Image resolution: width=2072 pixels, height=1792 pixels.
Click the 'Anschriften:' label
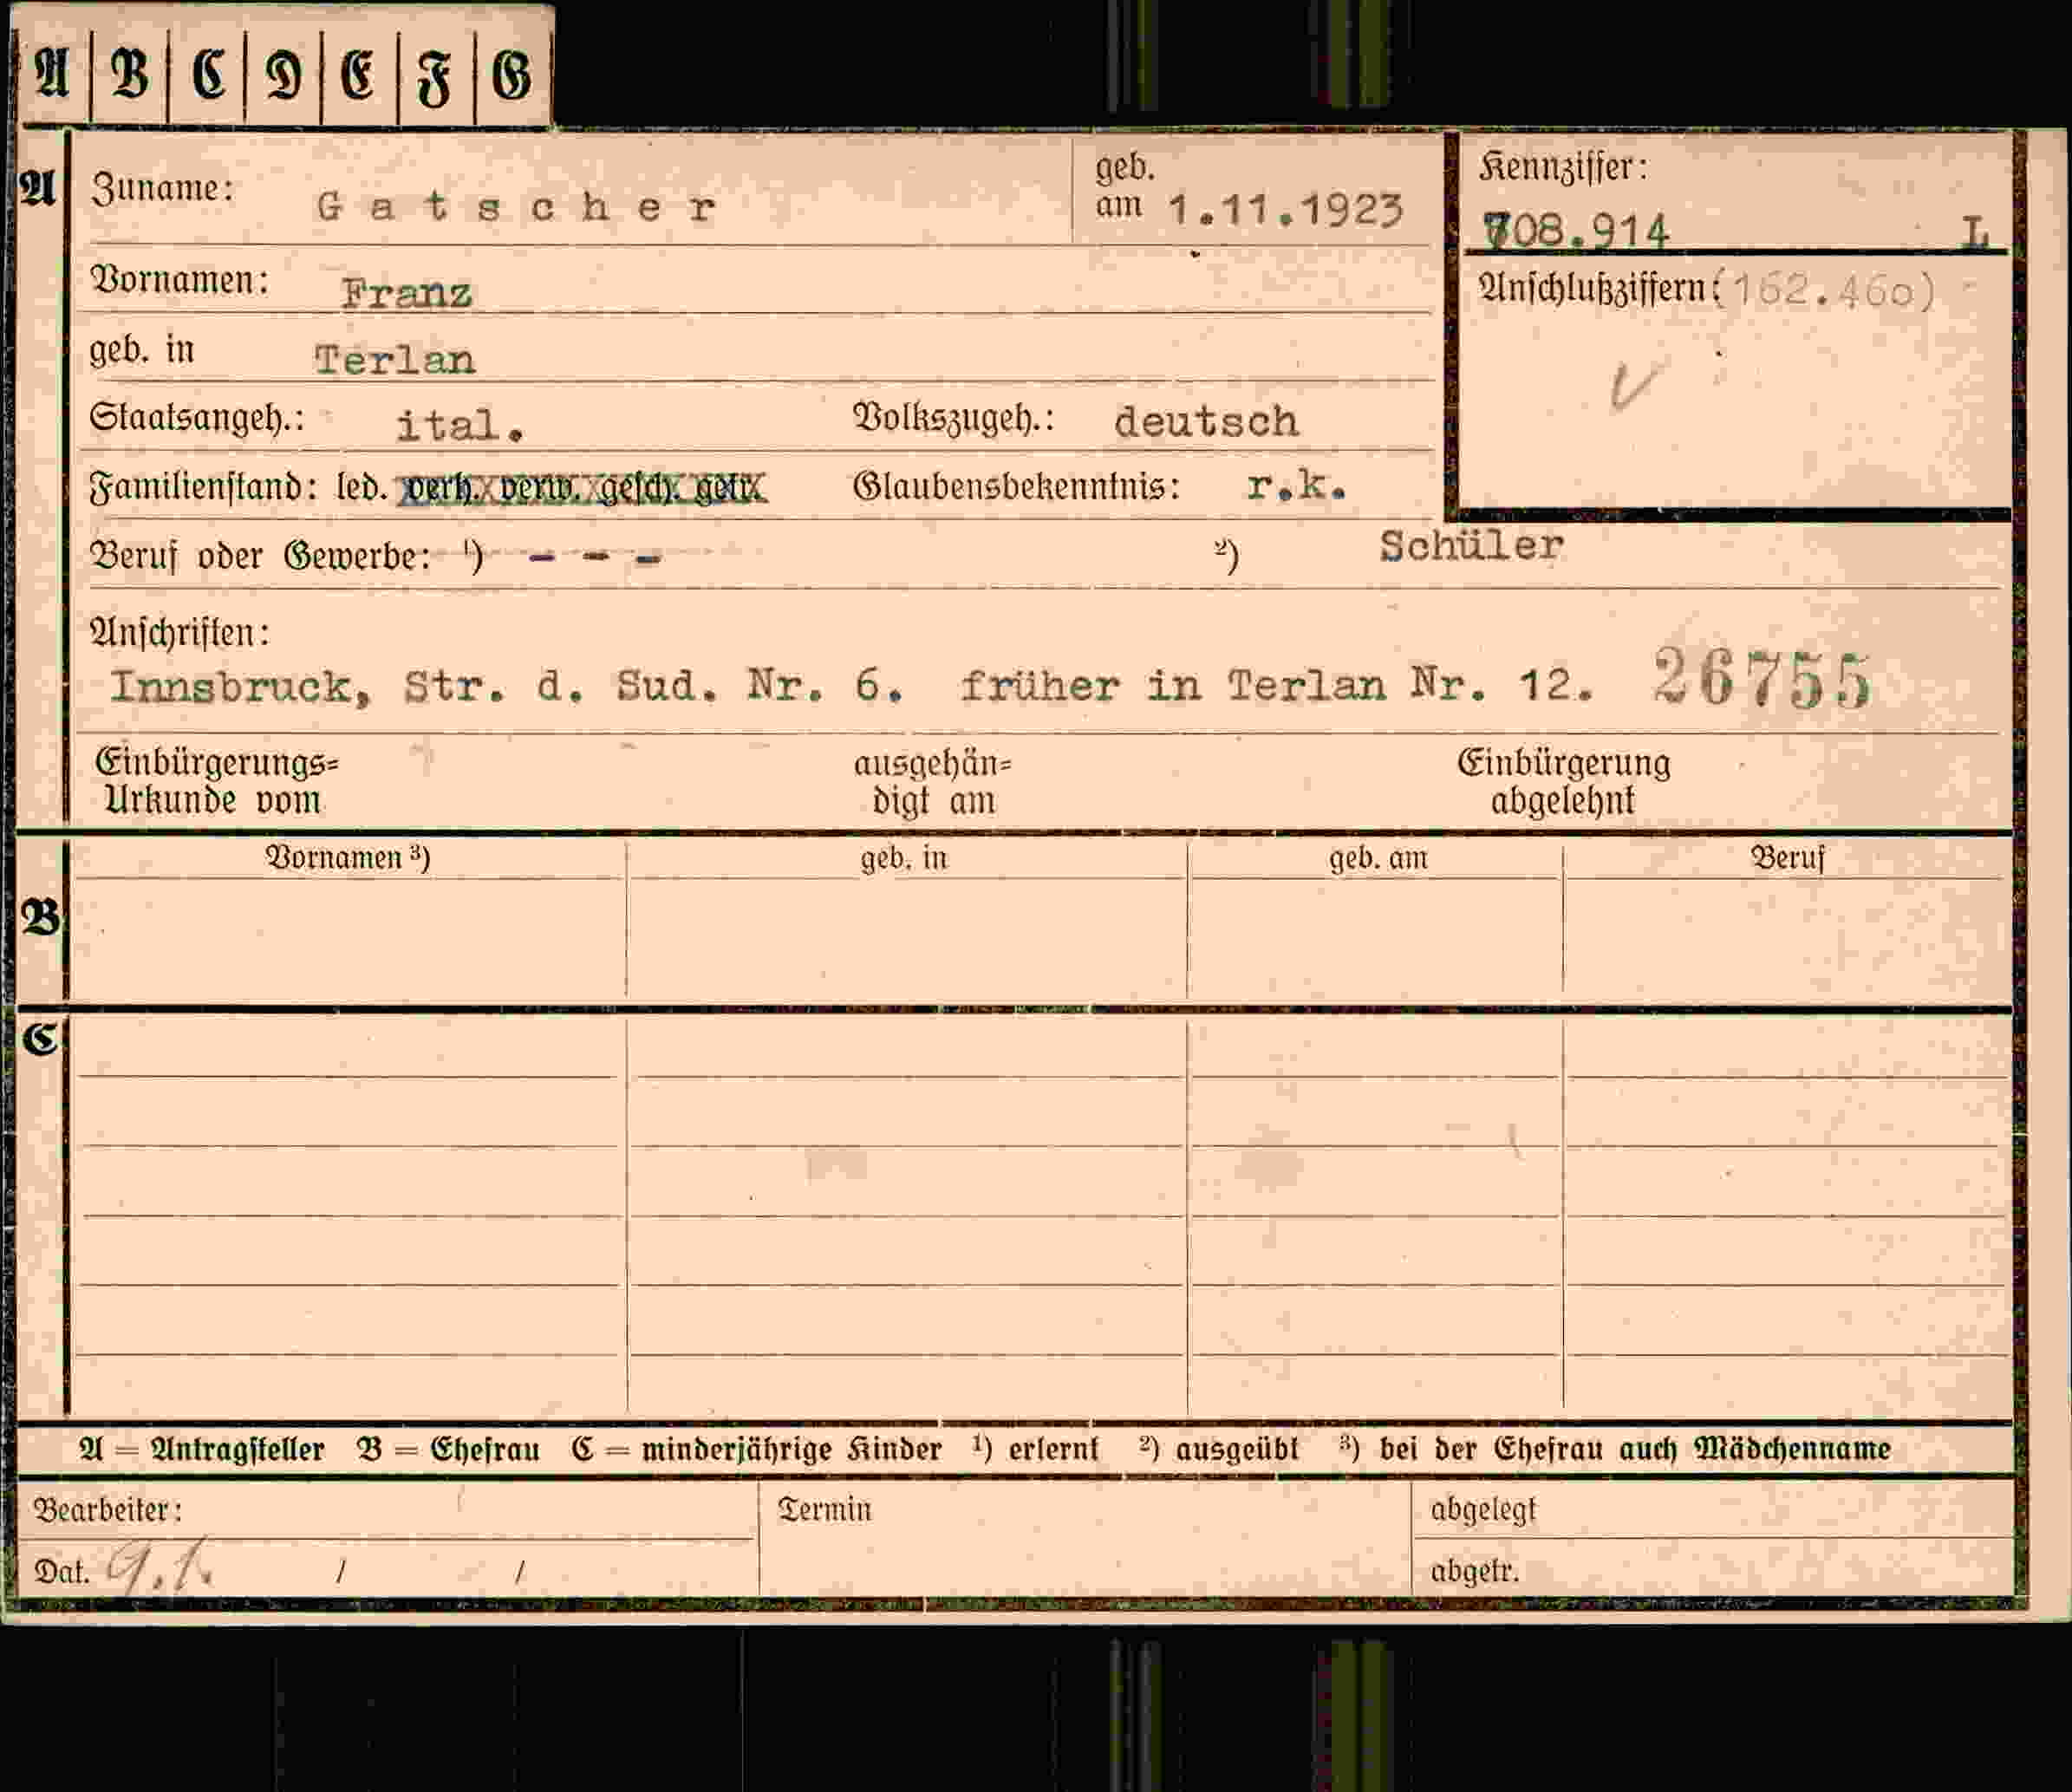179,633
